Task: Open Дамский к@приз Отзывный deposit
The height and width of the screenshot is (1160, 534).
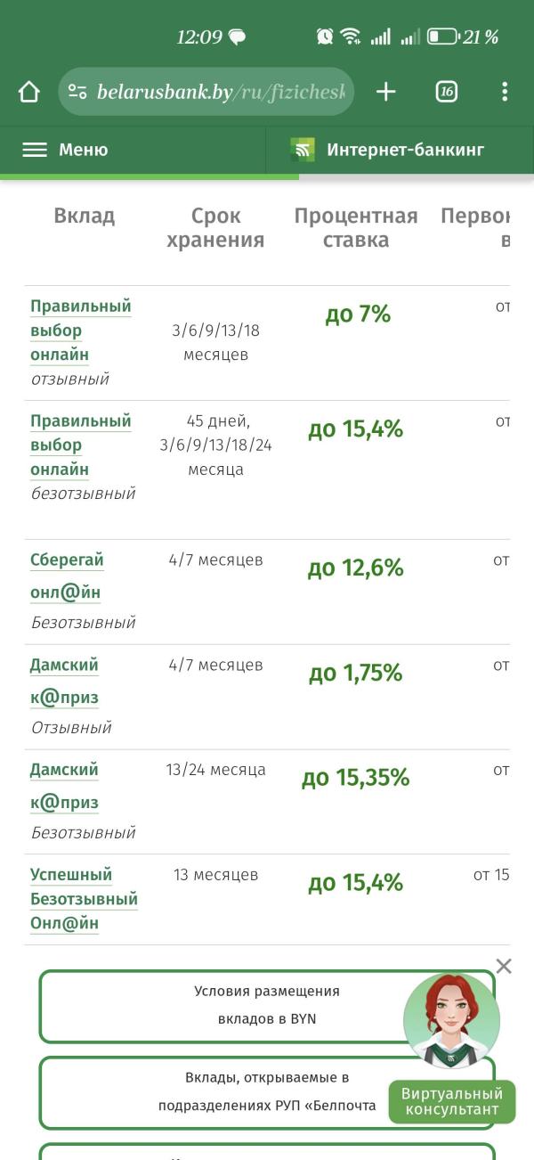Action: pyautogui.click(x=65, y=681)
